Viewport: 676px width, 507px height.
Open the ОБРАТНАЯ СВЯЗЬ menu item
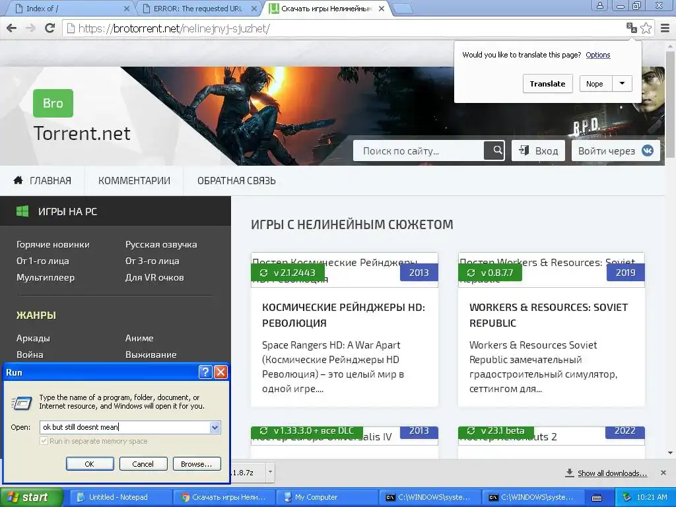coord(236,181)
